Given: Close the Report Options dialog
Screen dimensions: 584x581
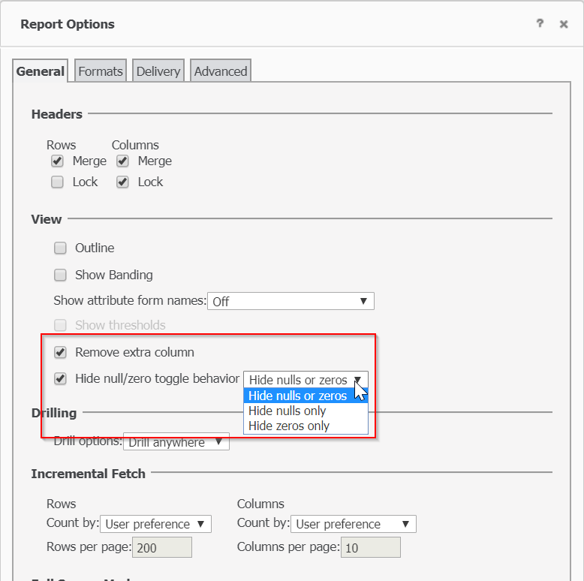Looking at the screenshot, I should (564, 24).
